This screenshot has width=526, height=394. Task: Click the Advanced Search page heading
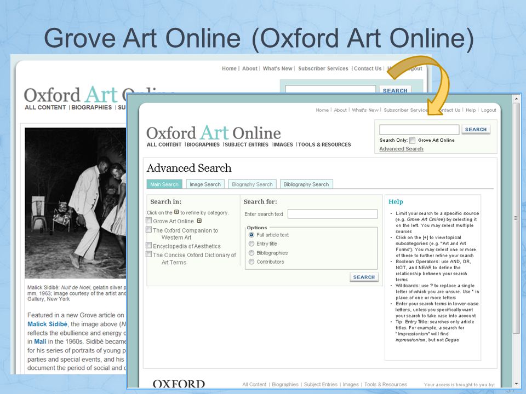(x=189, y=168)
